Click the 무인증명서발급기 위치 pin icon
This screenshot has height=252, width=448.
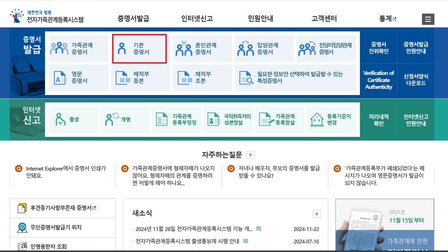(x=22, y=228)
